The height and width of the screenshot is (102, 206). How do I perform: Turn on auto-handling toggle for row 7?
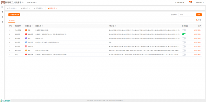tap(184, 55)
